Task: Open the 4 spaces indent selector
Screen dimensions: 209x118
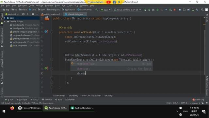Action: 195,103
